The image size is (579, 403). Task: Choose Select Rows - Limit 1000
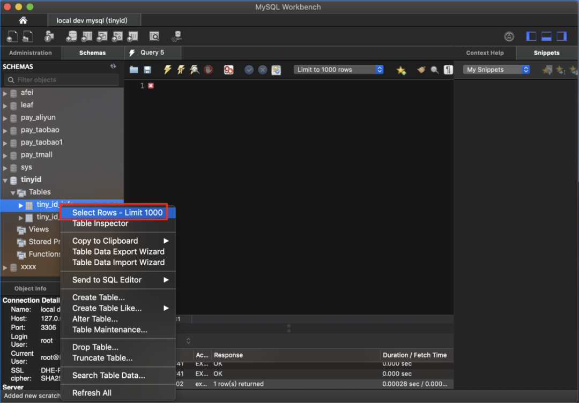tap(117, 213)
